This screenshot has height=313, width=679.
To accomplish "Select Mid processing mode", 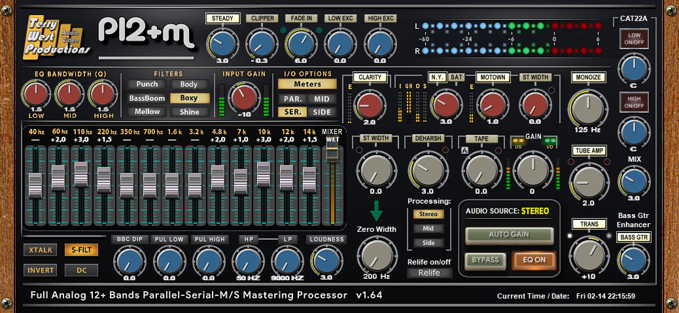I will (428, 229).
